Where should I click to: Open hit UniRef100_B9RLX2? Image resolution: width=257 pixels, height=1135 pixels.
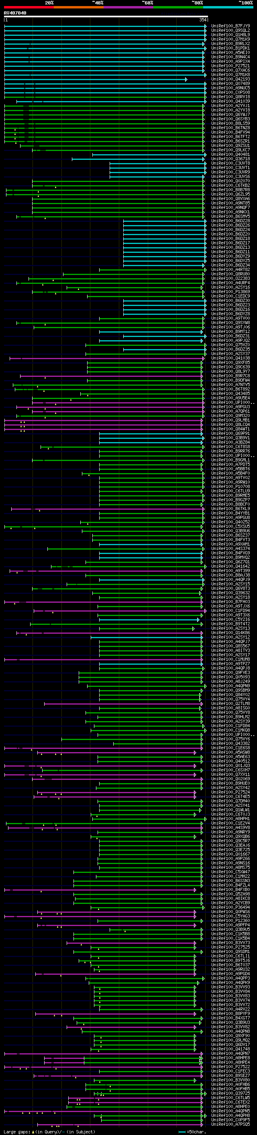[x=230, y=43]
